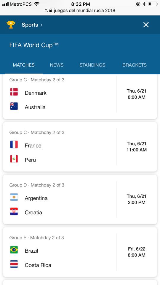Tap the Peru flag icon
Screen dimensions: 160x285
14,159
